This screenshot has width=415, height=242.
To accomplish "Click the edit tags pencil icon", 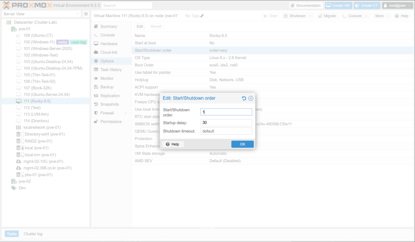I will click(202, 16).
